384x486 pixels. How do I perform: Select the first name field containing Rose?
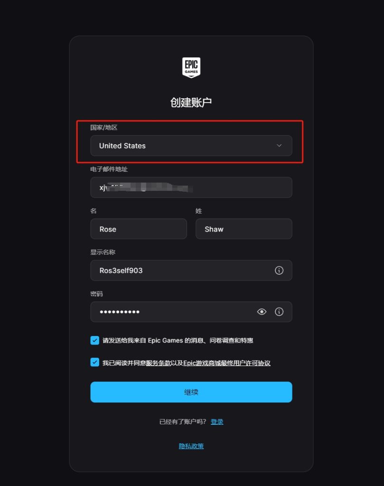pyautogui.click(x=139, y=229)
